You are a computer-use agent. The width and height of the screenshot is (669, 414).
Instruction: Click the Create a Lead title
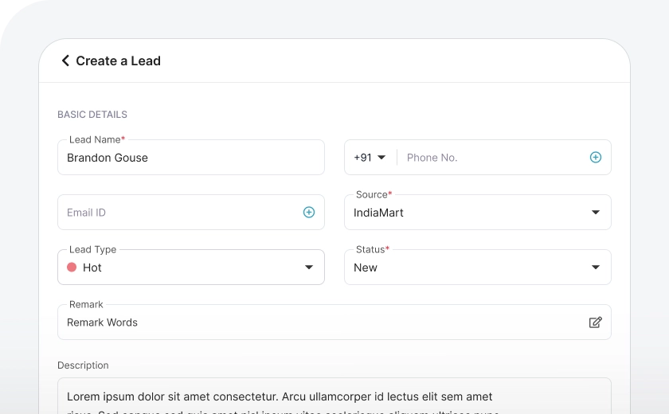pyautogui.click(x=118, y=61)
